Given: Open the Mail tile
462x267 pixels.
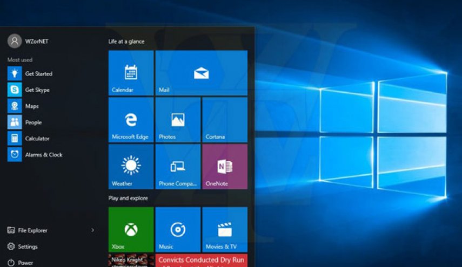Looking at the screenshot, I should (x=202, y=73).
